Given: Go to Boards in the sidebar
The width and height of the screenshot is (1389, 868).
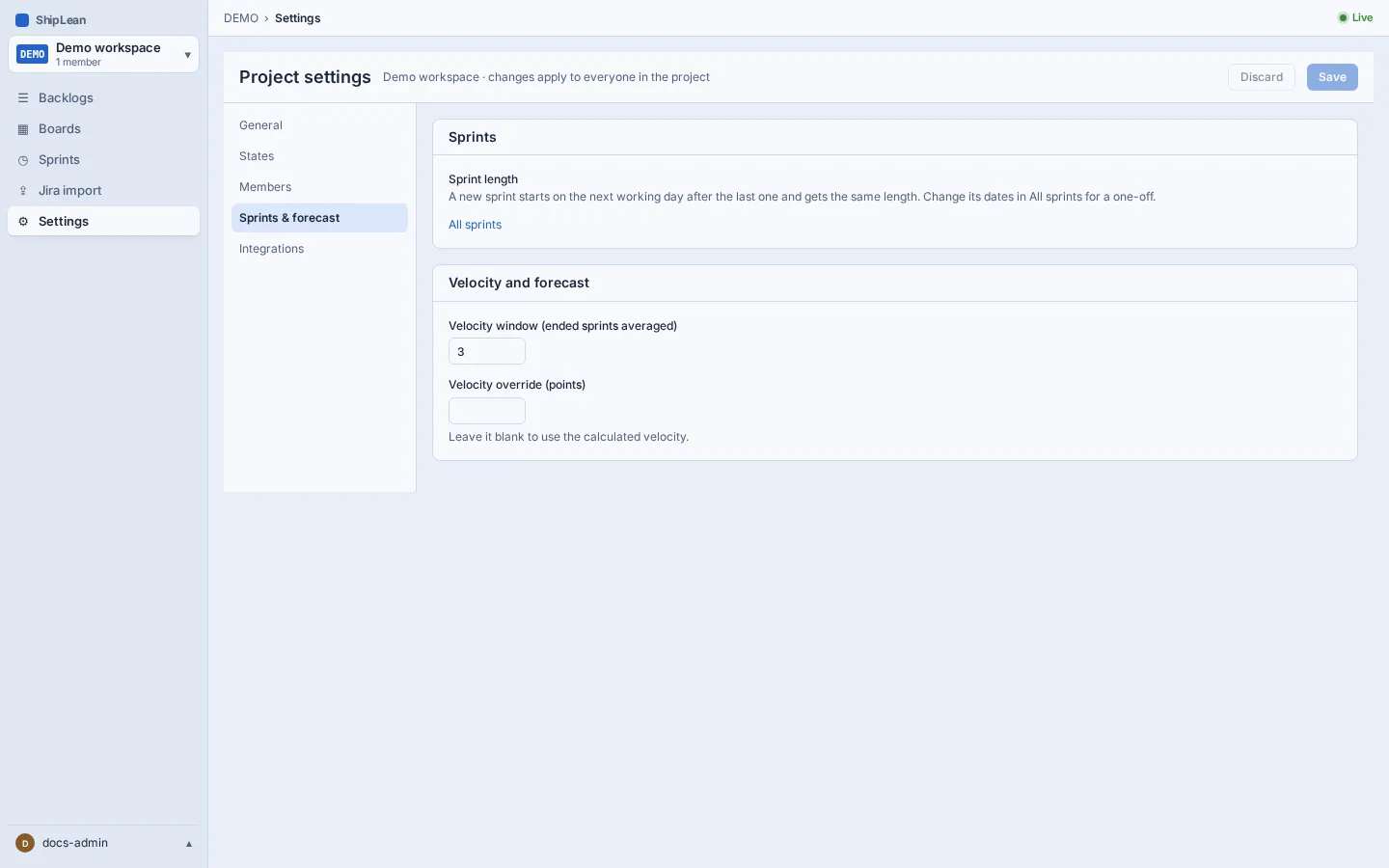Looking at the screenshot, I should 103,129.
